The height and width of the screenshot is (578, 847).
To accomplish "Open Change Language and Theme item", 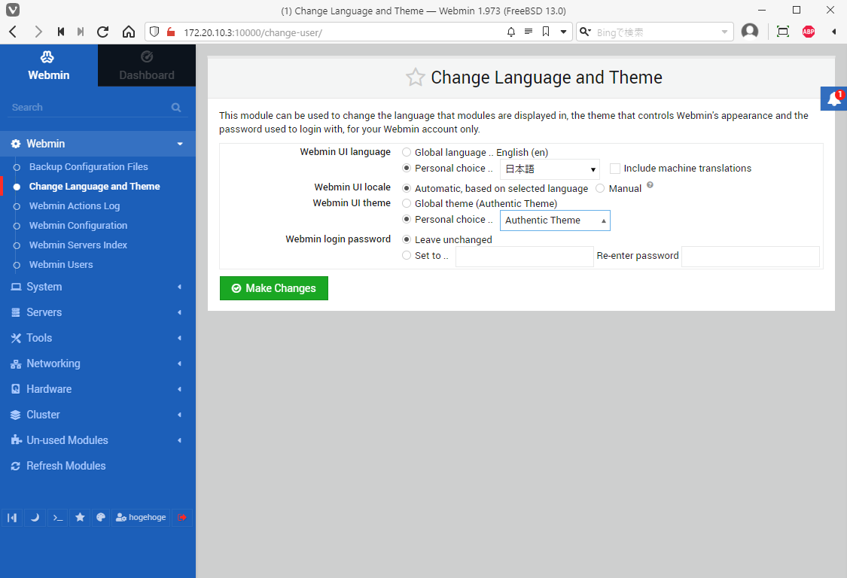I will click(95, 187).
